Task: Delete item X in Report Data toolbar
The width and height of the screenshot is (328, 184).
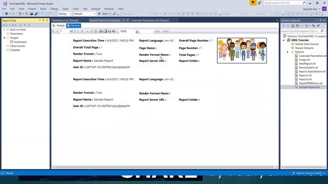Action: pyautogui.click(x=20, y=25)
